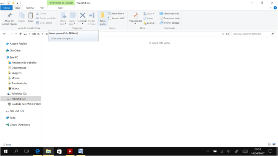Expand the address bar history dropdown

[x=223, y=34]
